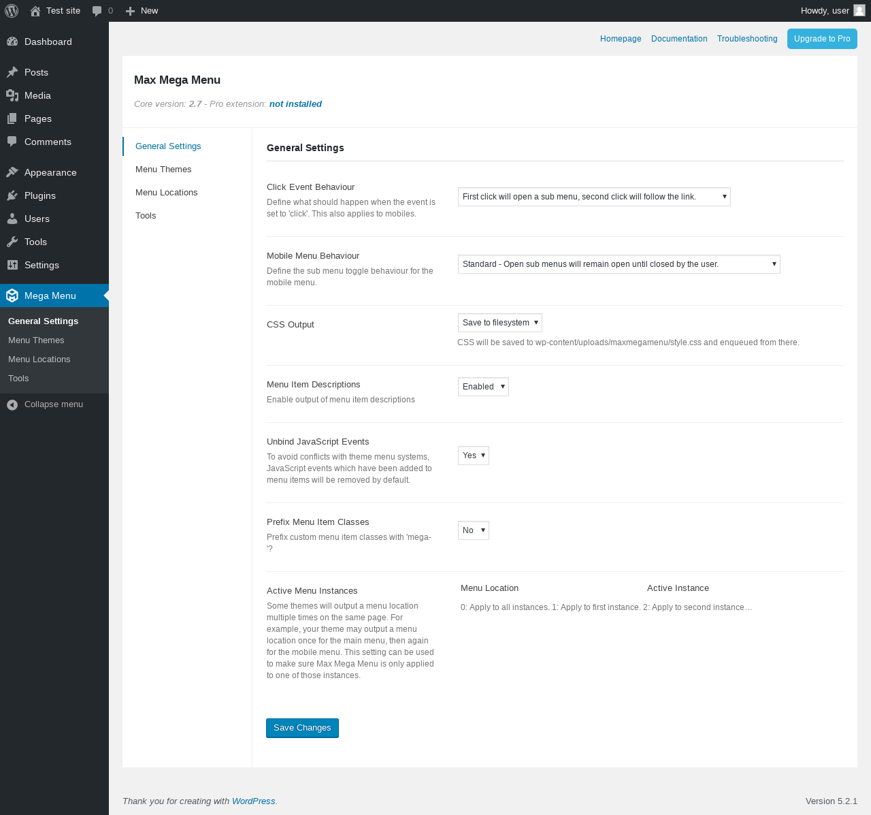Expand the Mobile Menu Behaviour dropdown
871x815 pixels.
pyautogui.click(x=619, y=264)
